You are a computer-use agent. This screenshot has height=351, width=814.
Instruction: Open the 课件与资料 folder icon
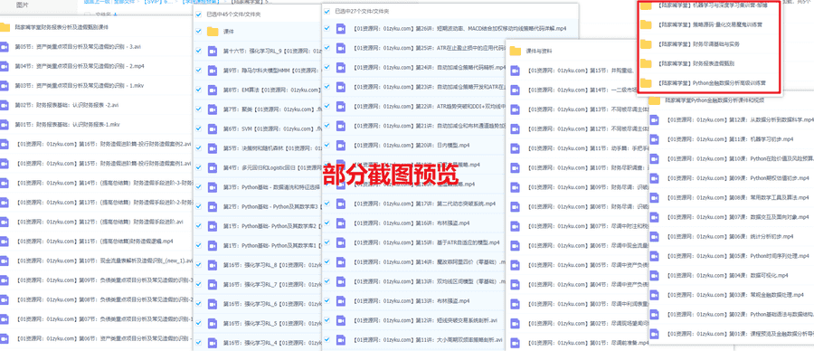[x=515, y=51]
